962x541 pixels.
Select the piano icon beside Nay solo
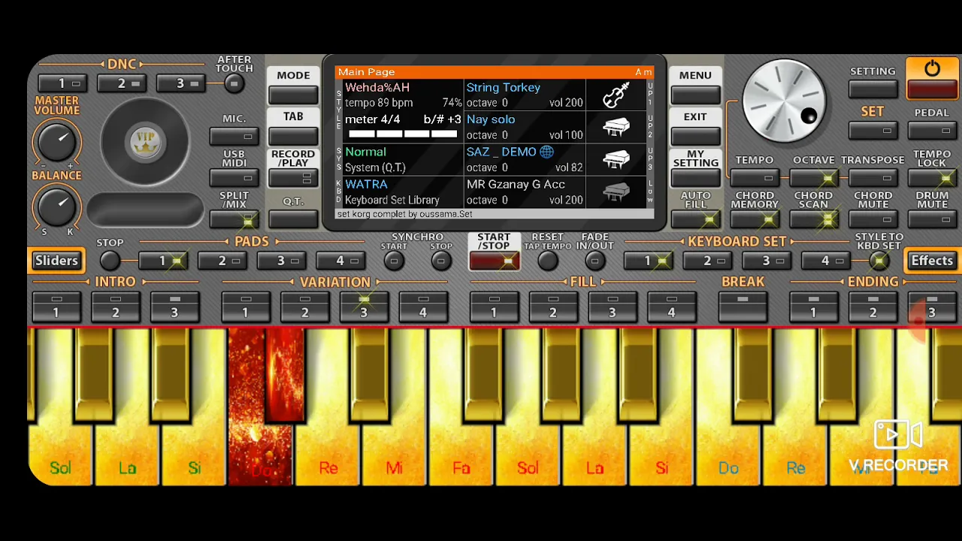(616, 128)
